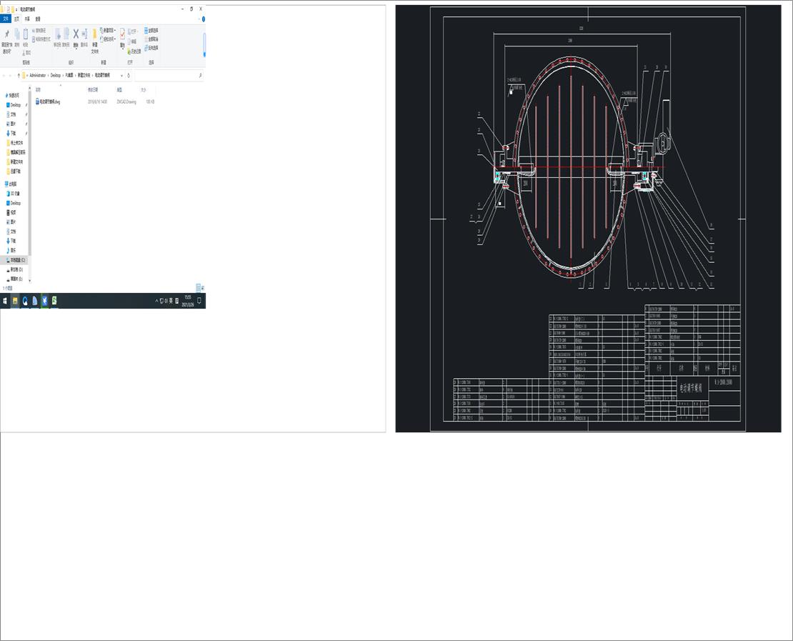The image size is (793, 641).
Task: Click the Copy icon in Explorer ribbon
Action: [16, 34]
